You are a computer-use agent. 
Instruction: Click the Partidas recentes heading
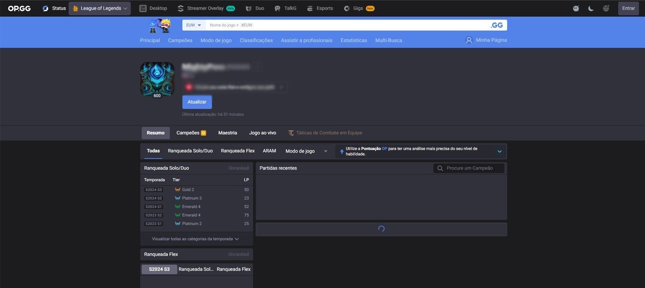(x=278, y=168)
